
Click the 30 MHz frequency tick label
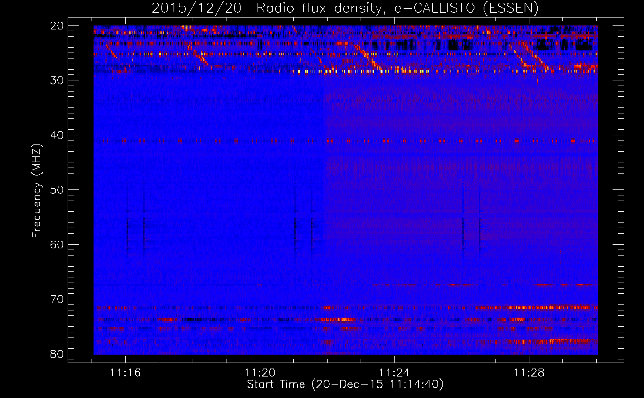tap(57, 80)
